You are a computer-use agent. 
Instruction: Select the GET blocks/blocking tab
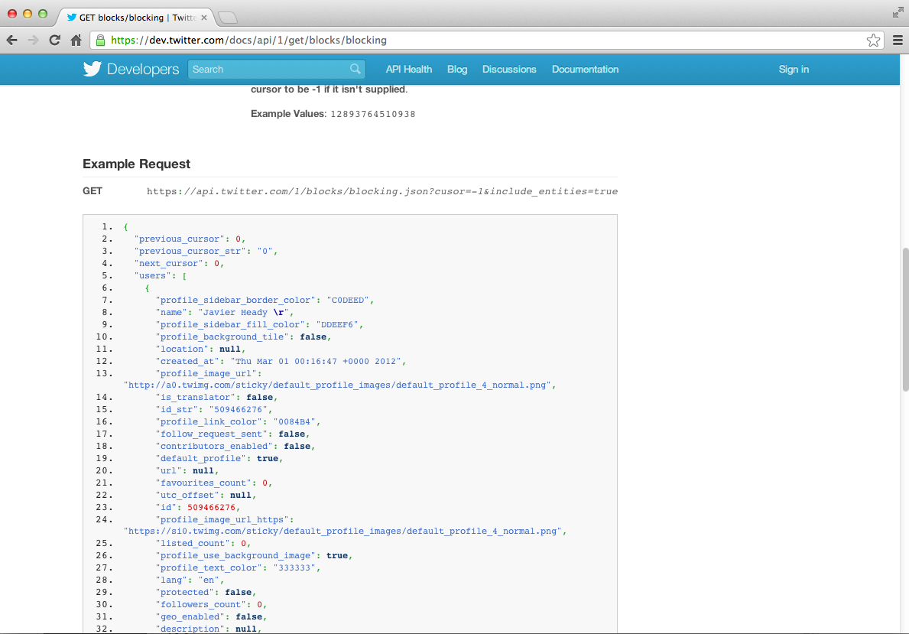(x=137, y=18)
